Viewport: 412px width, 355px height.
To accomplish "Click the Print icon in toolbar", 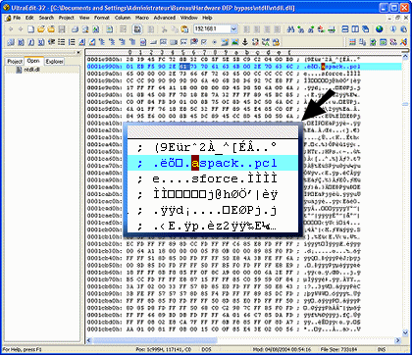I will 75,29.
